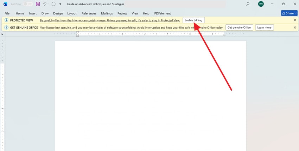Click the Undo arrow icon
The image size is (299, 151).
pyautogui.click(x=44, y=4)
